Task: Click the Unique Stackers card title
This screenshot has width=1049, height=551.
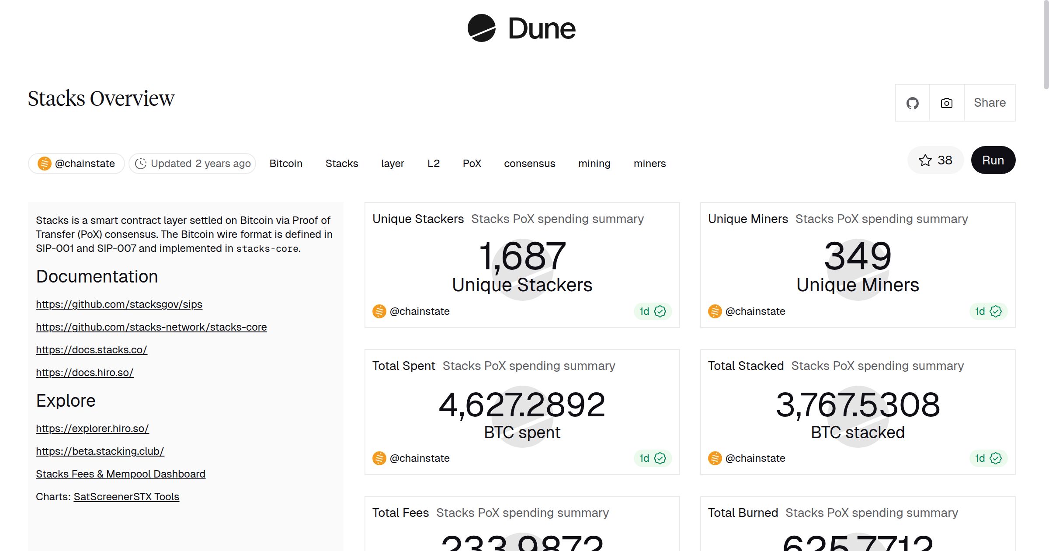Action: click(x=418, y=219)
